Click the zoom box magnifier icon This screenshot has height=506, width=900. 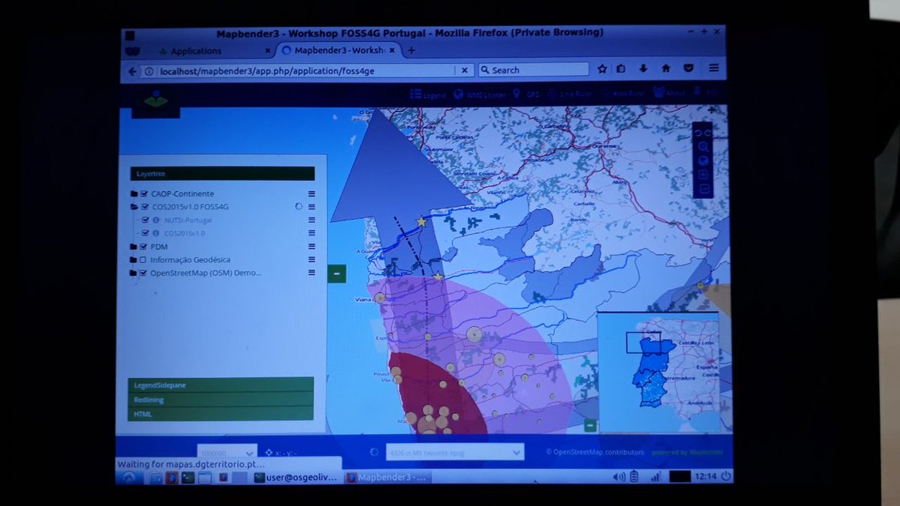[703, 147]
